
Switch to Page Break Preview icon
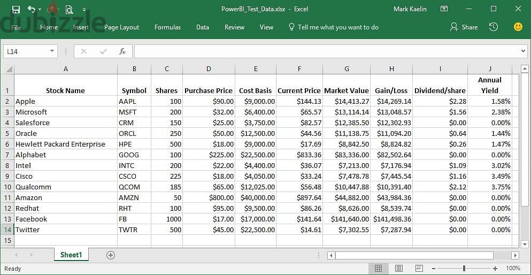419,269
